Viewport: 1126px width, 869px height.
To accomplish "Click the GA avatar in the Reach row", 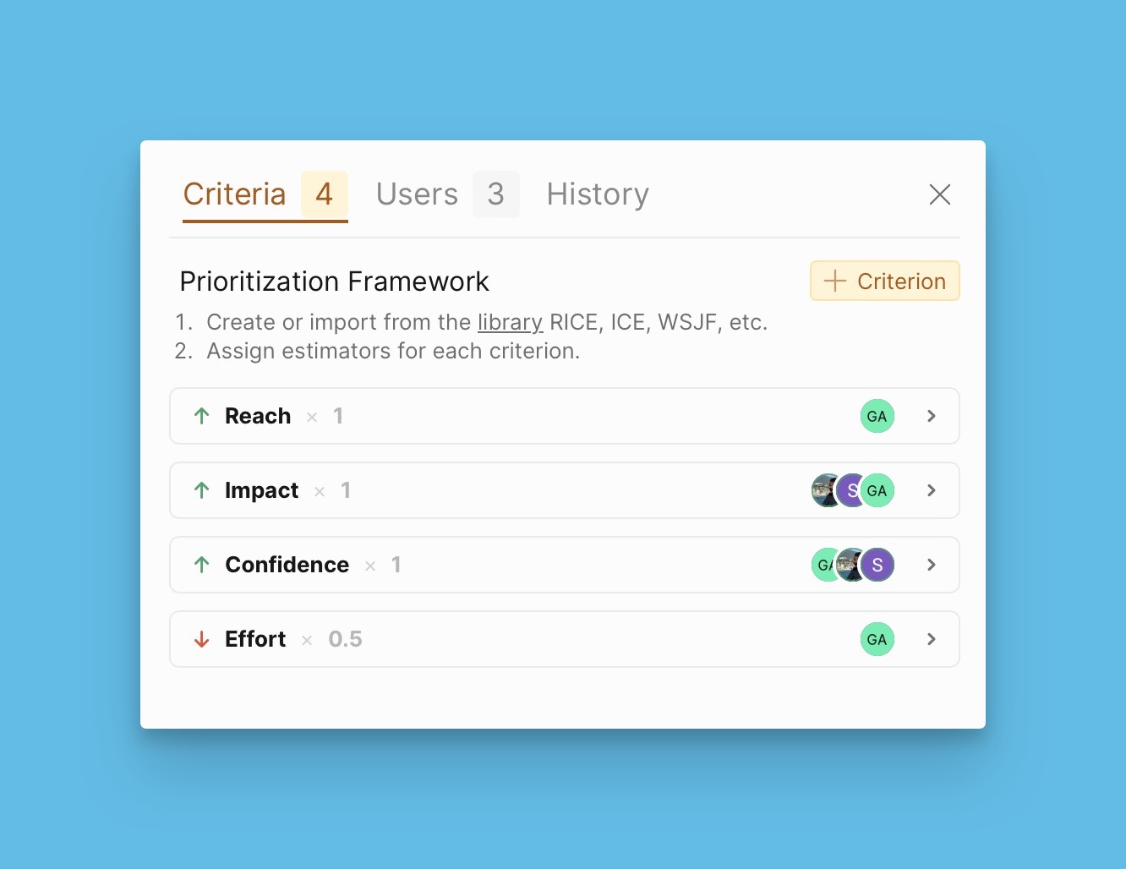I will (x=877, y=416).
